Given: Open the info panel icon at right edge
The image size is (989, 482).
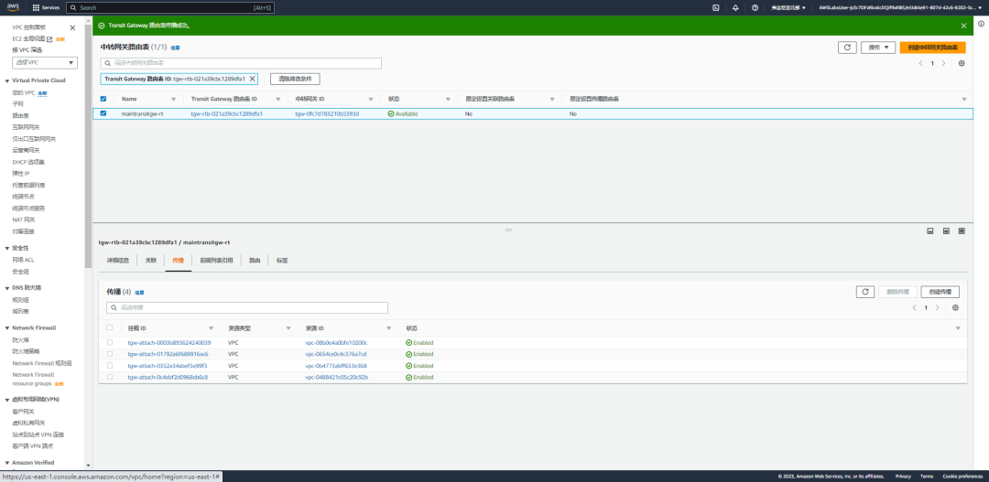Looking at the screenshot, I should point(981,23).
